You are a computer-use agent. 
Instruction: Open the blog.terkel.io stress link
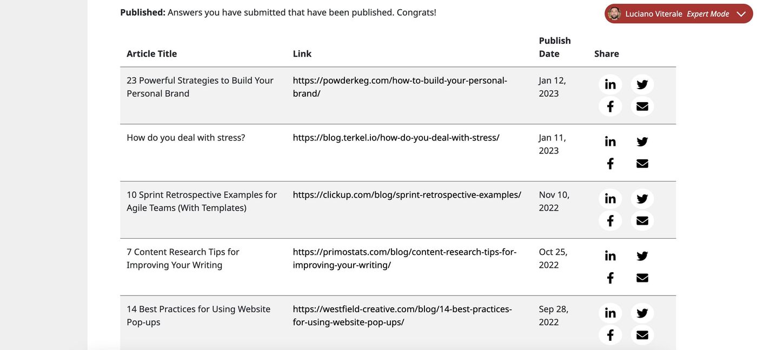click(396, 138)
